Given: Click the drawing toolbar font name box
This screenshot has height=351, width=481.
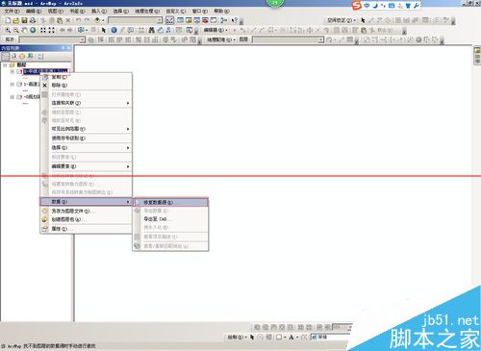Looking at the screenshot, I should click(330, 337).
